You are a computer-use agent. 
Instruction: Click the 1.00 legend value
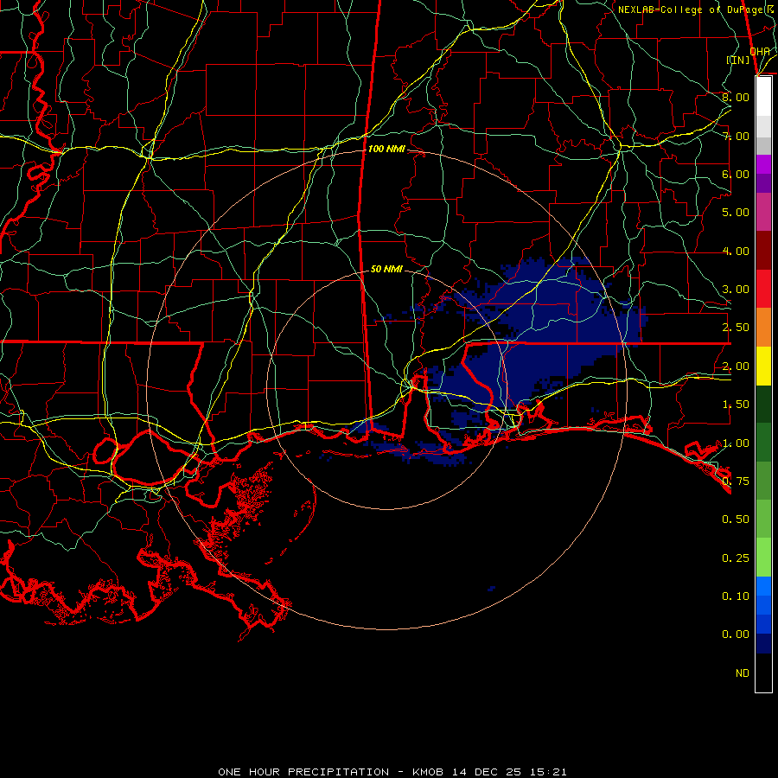[736, 443]
